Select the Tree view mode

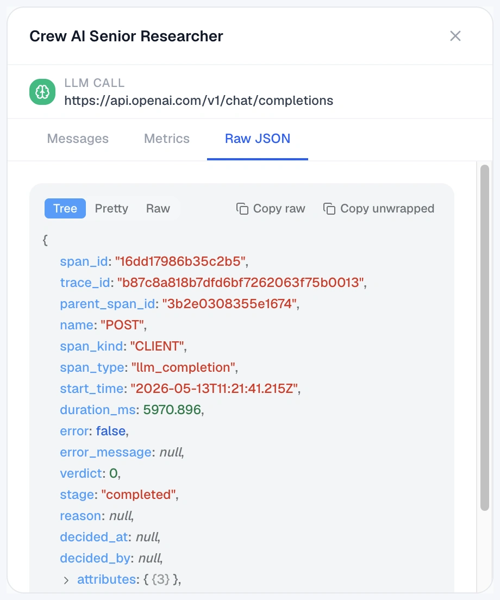tap(65, 209)
